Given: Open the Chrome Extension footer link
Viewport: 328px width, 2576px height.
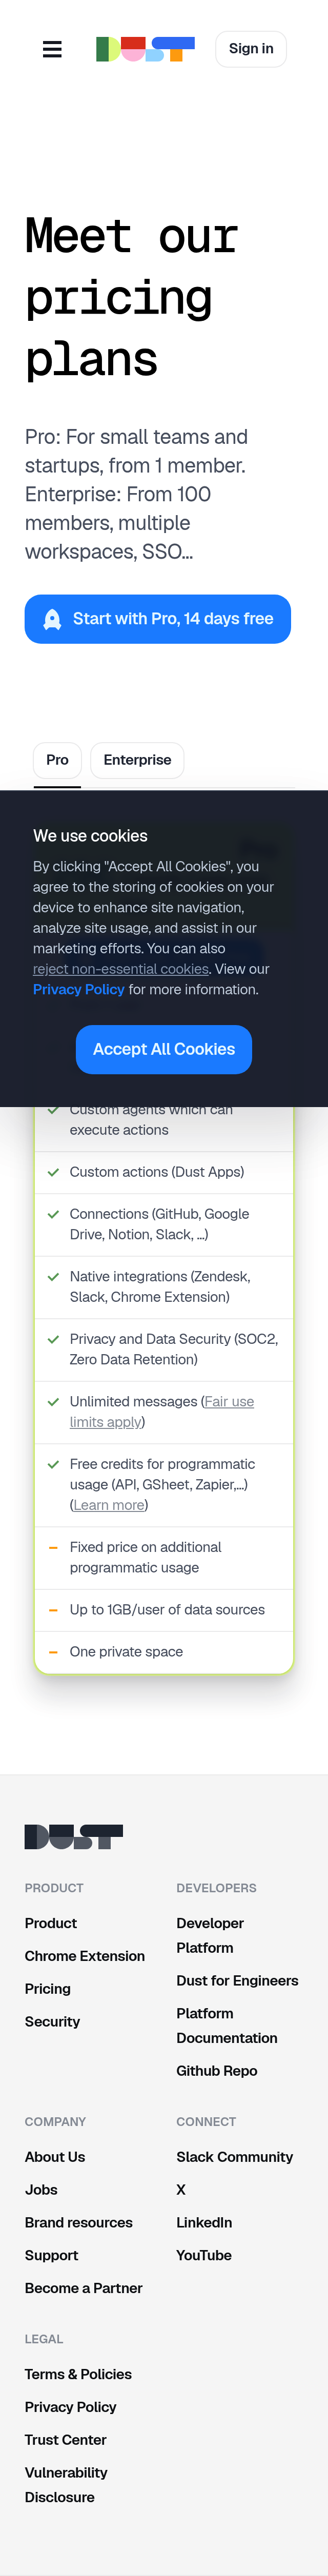Looking at the screenshot, I should tap(85, 1956).
